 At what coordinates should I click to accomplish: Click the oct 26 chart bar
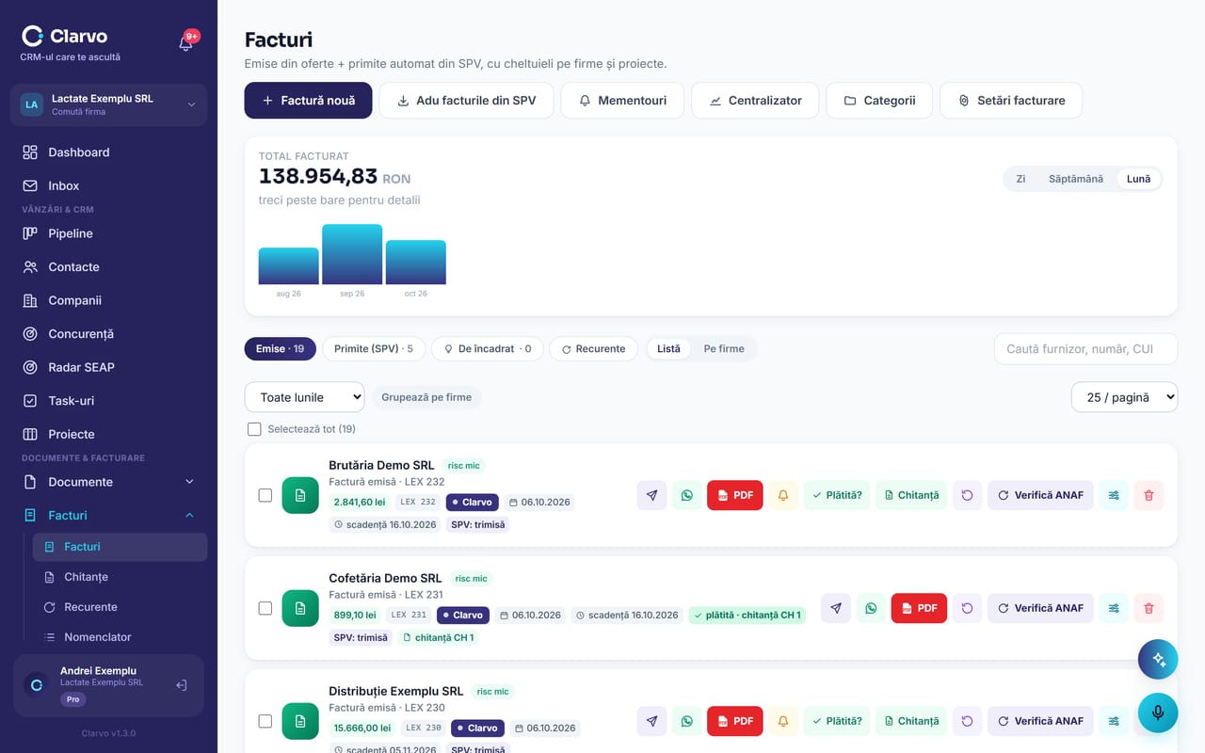416,262
